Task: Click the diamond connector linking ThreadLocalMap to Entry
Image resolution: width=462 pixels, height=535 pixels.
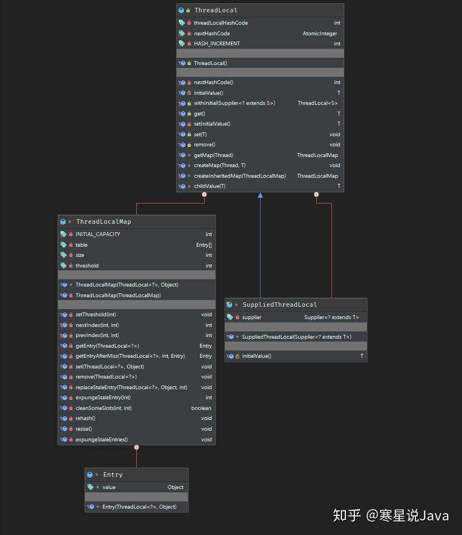Action: pos(136,448)
